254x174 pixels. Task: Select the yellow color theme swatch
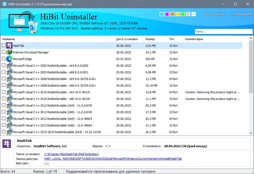[x=178, y=14]
